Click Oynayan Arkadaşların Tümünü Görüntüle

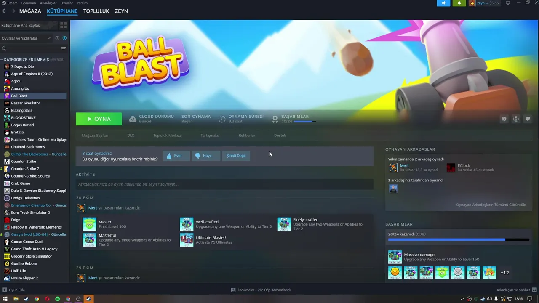491,205
